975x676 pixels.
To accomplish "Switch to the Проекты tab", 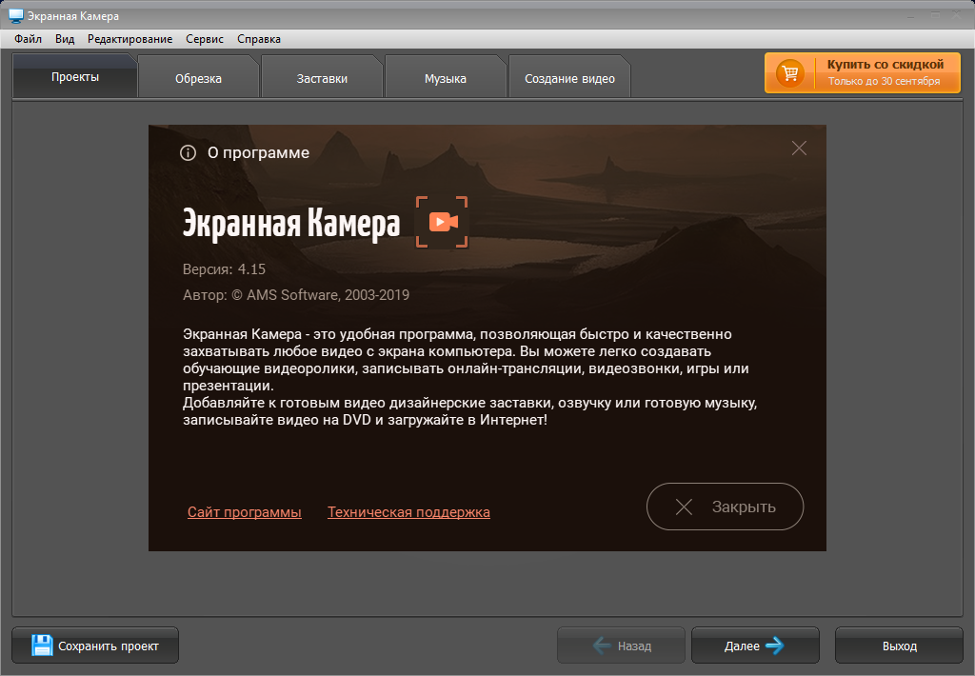I will pos(74,76).
